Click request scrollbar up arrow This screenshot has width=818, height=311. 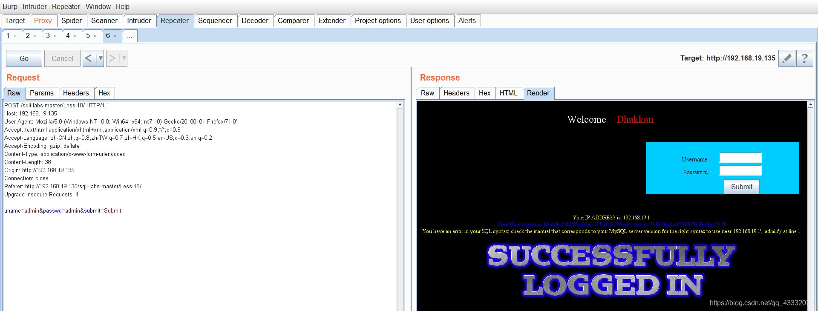[400, 105]
